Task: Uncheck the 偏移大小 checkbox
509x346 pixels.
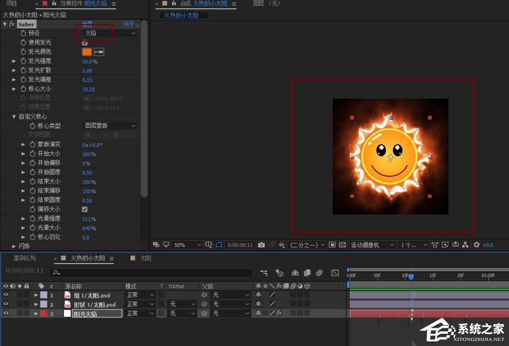Action: coord(84,209)
